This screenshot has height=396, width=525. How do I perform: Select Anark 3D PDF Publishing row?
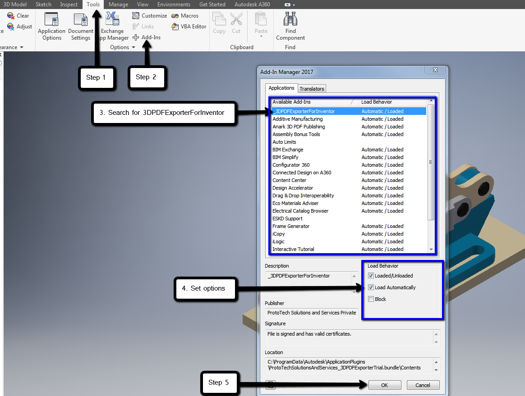click(x=348, y=127)
